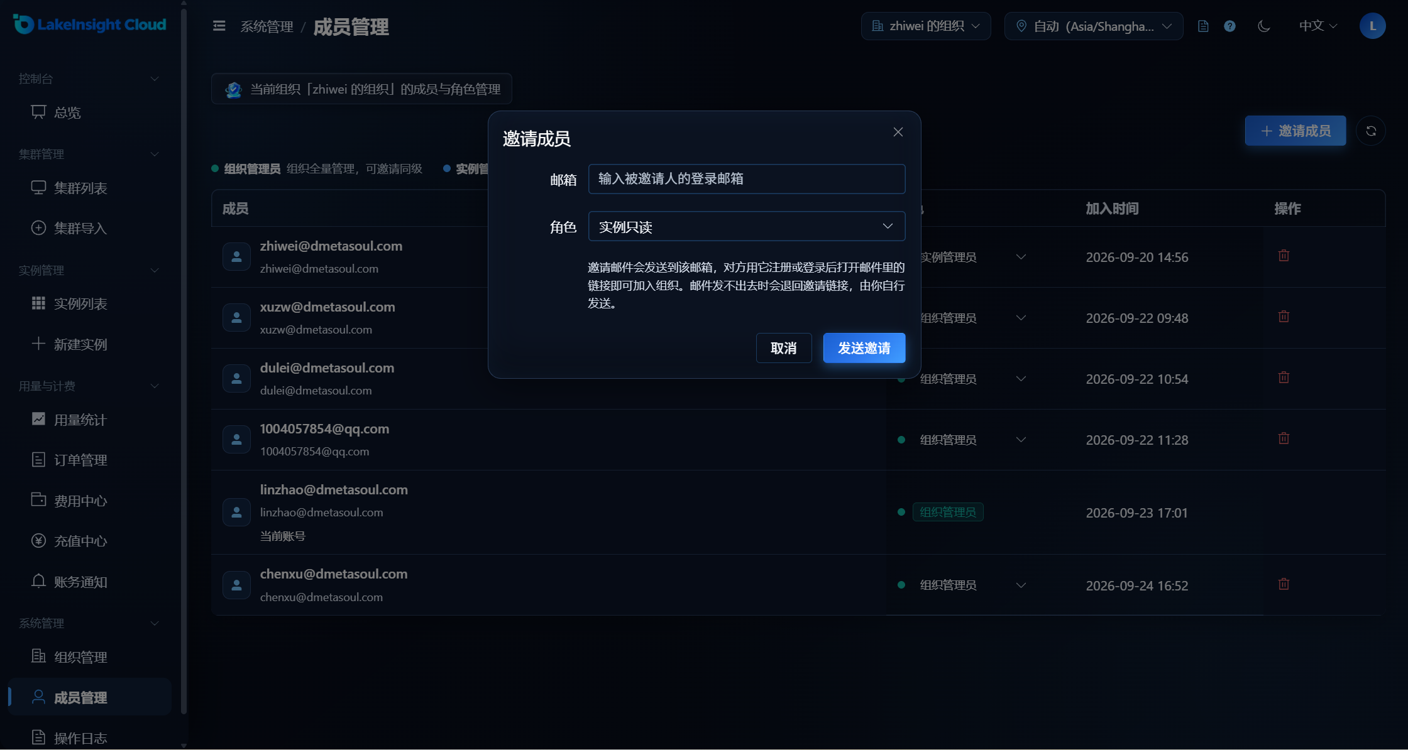Delete member zhiwei@dmetasoul.com via trash icon
Screen dimensions: 1408x750
tap(1284, 256)
